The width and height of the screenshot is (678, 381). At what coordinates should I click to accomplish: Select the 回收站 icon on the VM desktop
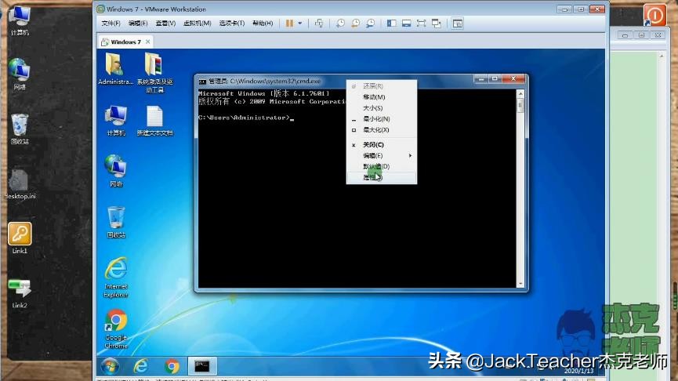116,222
